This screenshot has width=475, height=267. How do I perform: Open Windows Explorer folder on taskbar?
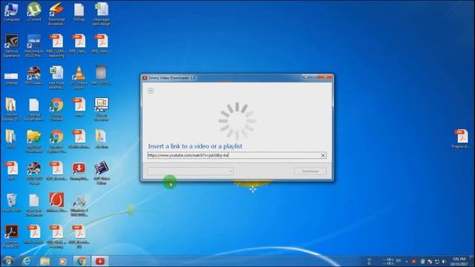click(45, 261)
